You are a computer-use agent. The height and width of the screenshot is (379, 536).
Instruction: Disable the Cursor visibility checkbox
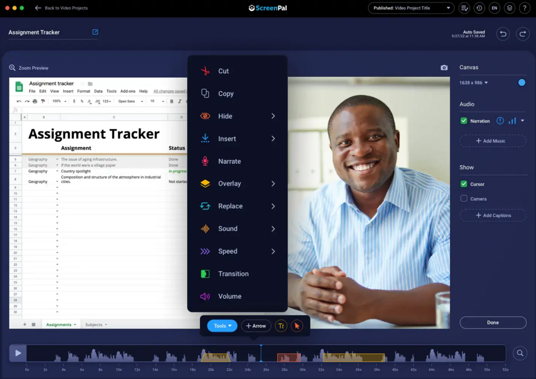click(464, 184)
